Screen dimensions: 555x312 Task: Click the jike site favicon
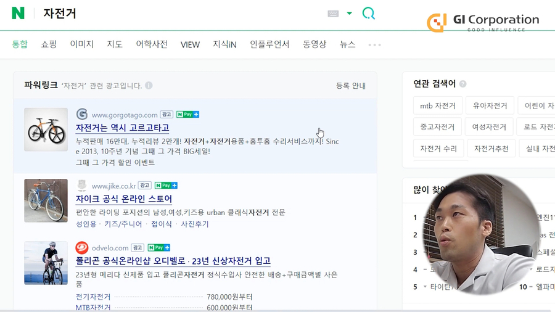[x=82, y=185]
